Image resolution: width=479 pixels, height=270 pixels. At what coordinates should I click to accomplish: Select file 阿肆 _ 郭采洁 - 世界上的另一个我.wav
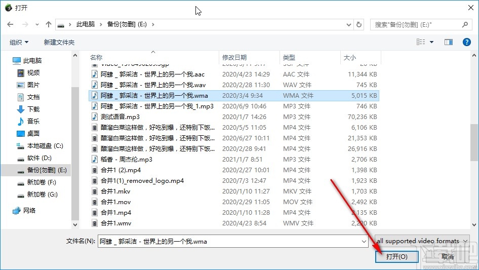234,85
